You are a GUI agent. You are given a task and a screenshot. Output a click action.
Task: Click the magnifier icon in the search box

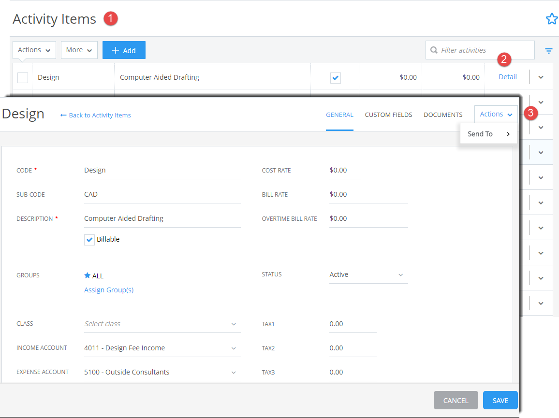coord(434,50)
